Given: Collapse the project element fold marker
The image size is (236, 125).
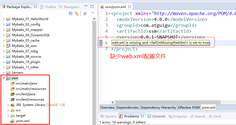Looking at the screenshot, I should [109, 13].
